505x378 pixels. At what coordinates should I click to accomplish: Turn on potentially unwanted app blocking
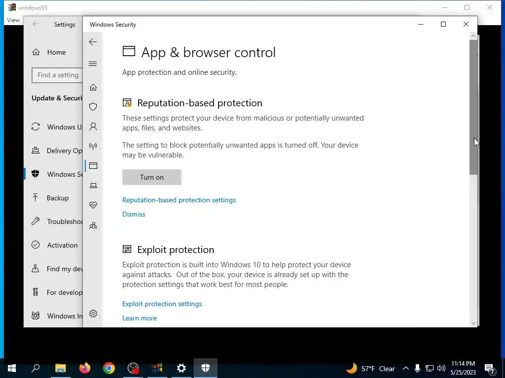tap(152, 177)
